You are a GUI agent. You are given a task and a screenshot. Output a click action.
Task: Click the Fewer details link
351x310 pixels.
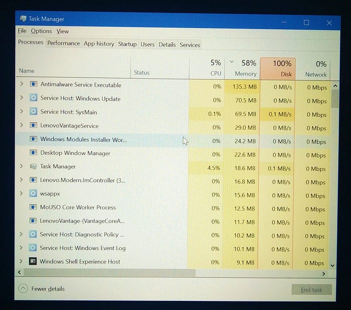coord(48,289)
